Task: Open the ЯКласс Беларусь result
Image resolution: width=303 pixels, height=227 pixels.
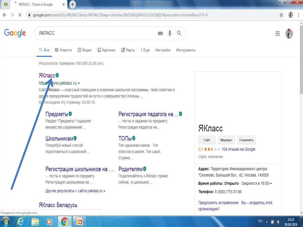Action: [x=58, y=205]
